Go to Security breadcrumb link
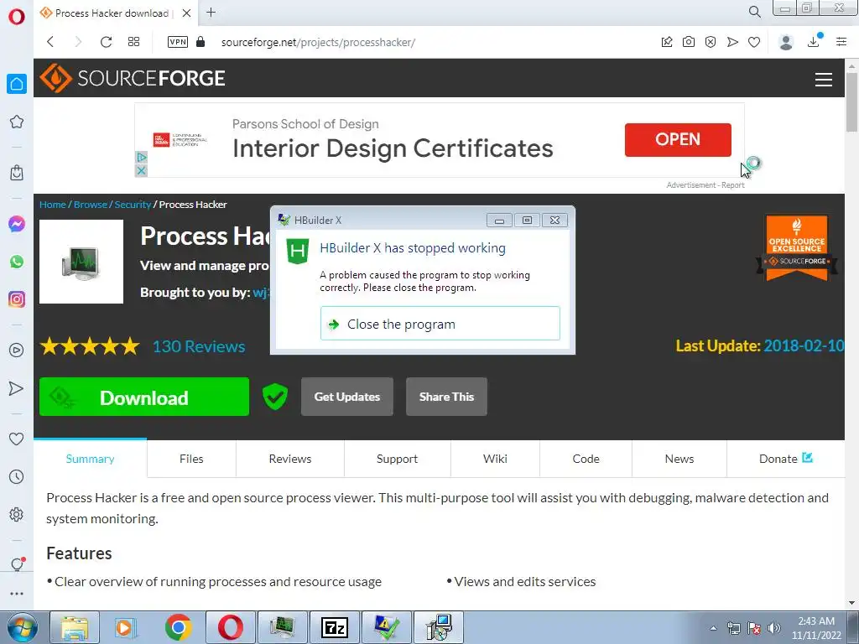Image resolution: width=859 pixels, height=644 pixels. [x=133, y=205]
